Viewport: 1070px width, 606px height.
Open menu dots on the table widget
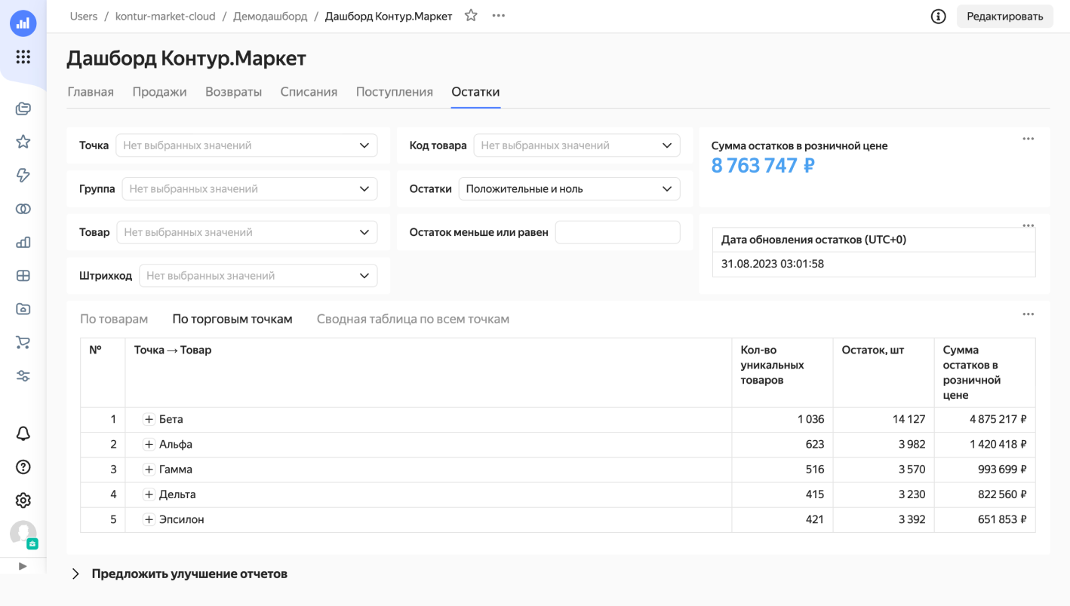pyautogui.click(x=1028, y=314)
